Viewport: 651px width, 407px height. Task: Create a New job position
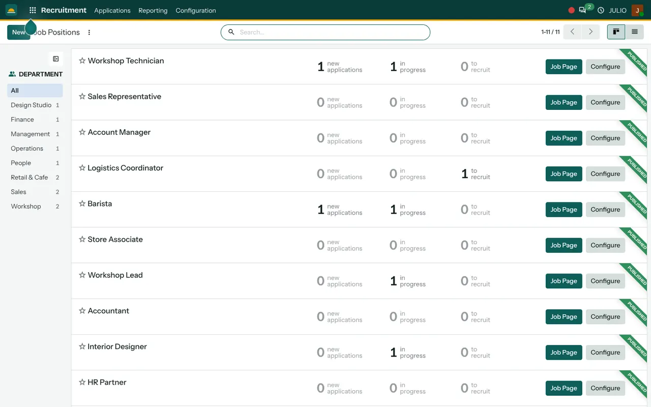coord(18,32)
